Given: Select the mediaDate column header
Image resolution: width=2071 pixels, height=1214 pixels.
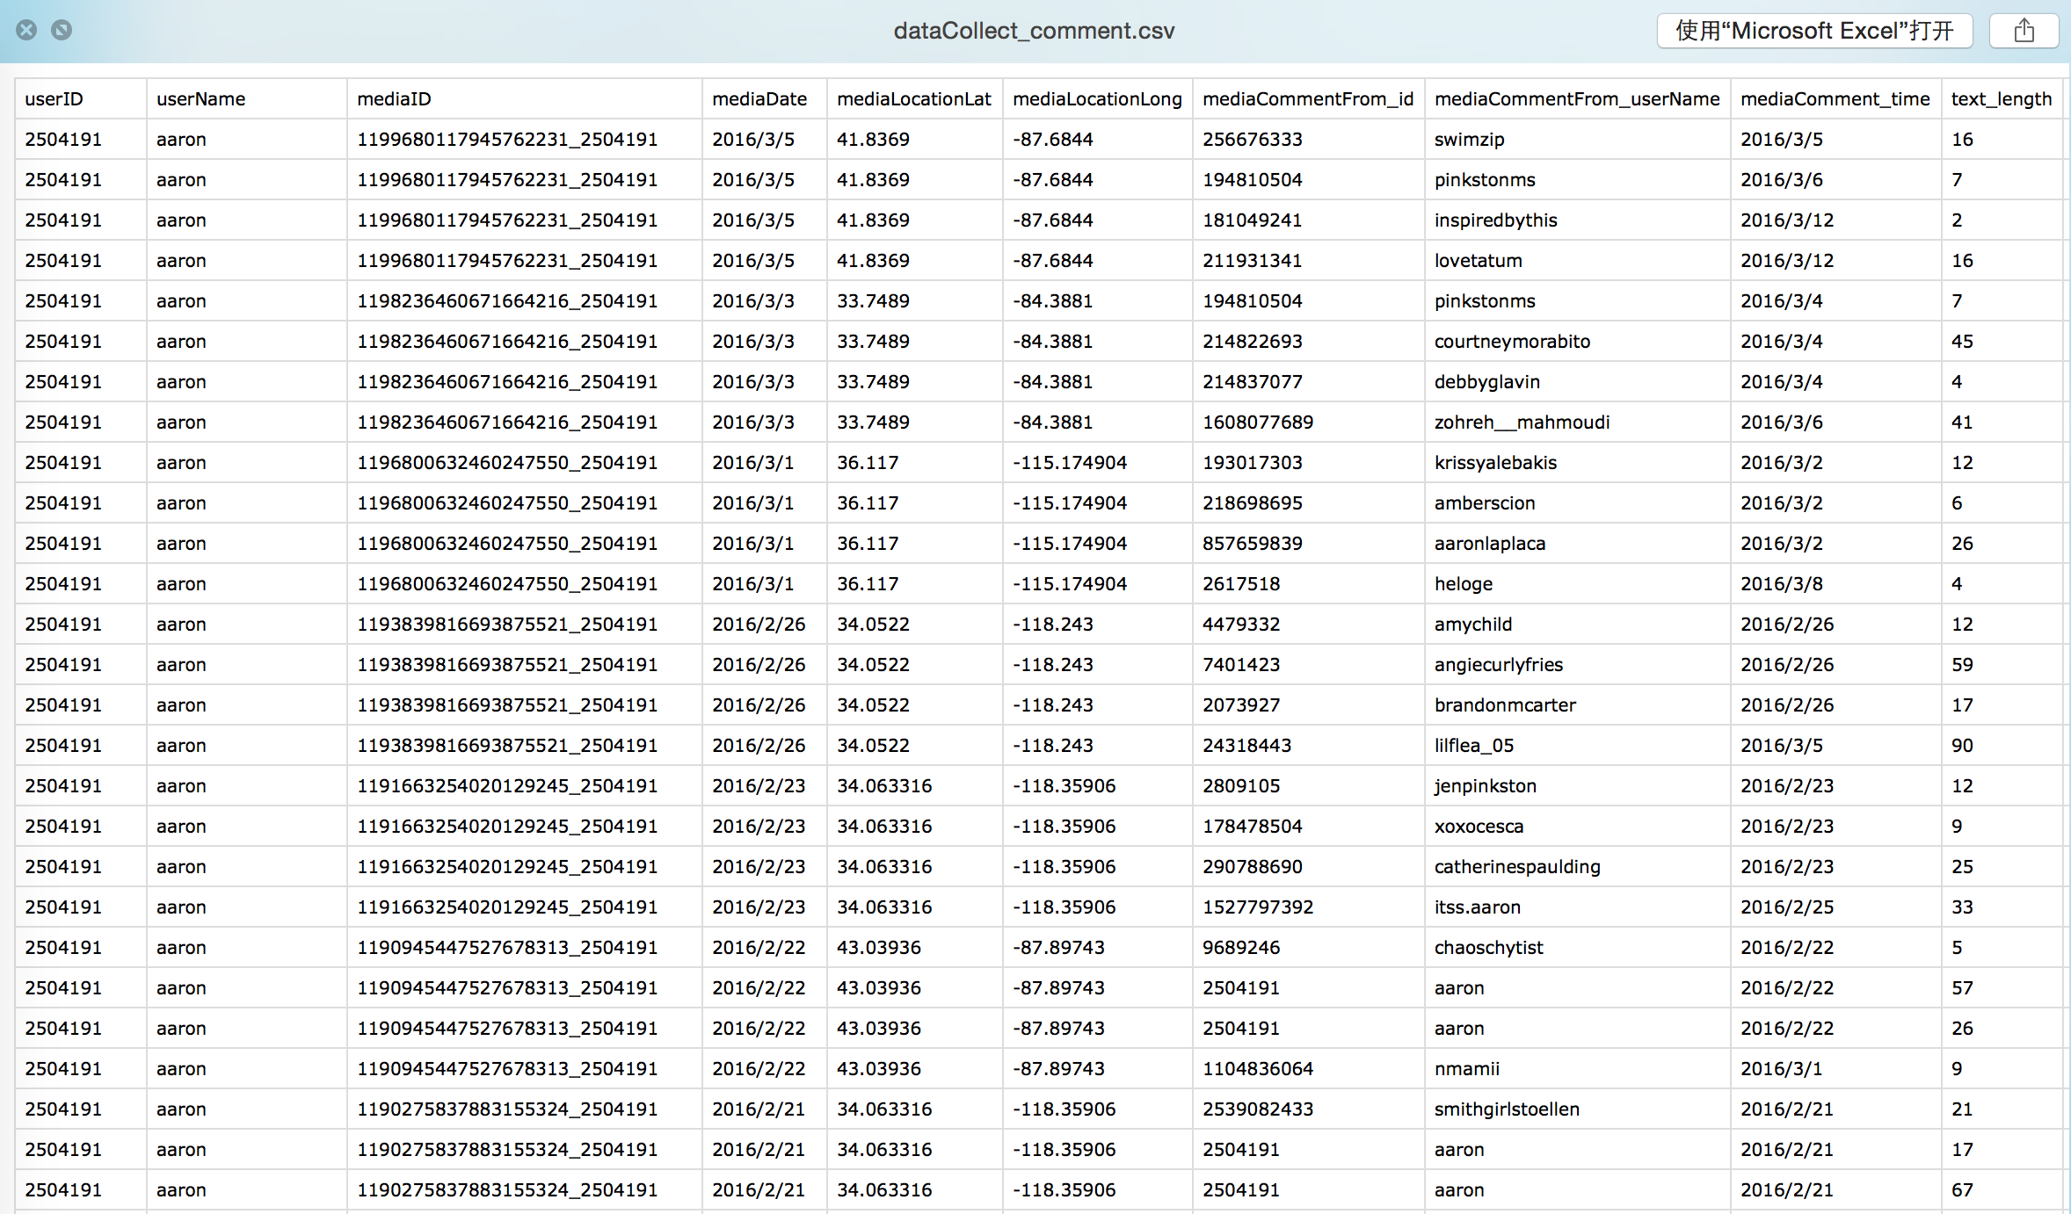Looking at the screenshot, I should coord(759,99).
